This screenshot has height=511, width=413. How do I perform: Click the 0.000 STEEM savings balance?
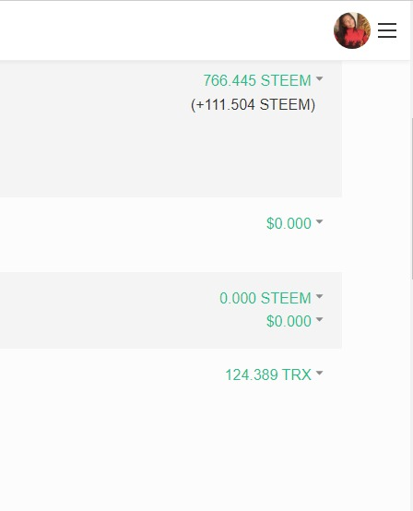coord(265,298)
